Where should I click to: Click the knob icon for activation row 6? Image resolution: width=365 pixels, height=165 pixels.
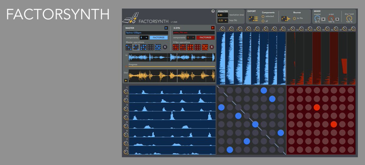tap(126, 134)
